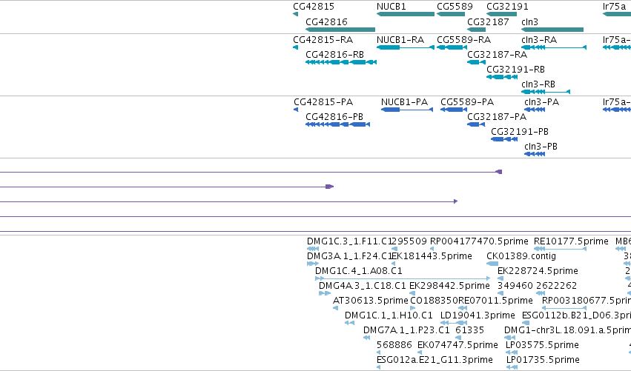Select the CG42815-RA transcript label
This screenshot has height=371, width=631.
point(323,40)
